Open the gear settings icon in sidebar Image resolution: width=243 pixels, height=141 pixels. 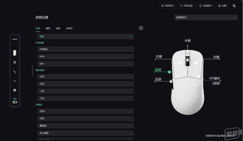point(15,90)
